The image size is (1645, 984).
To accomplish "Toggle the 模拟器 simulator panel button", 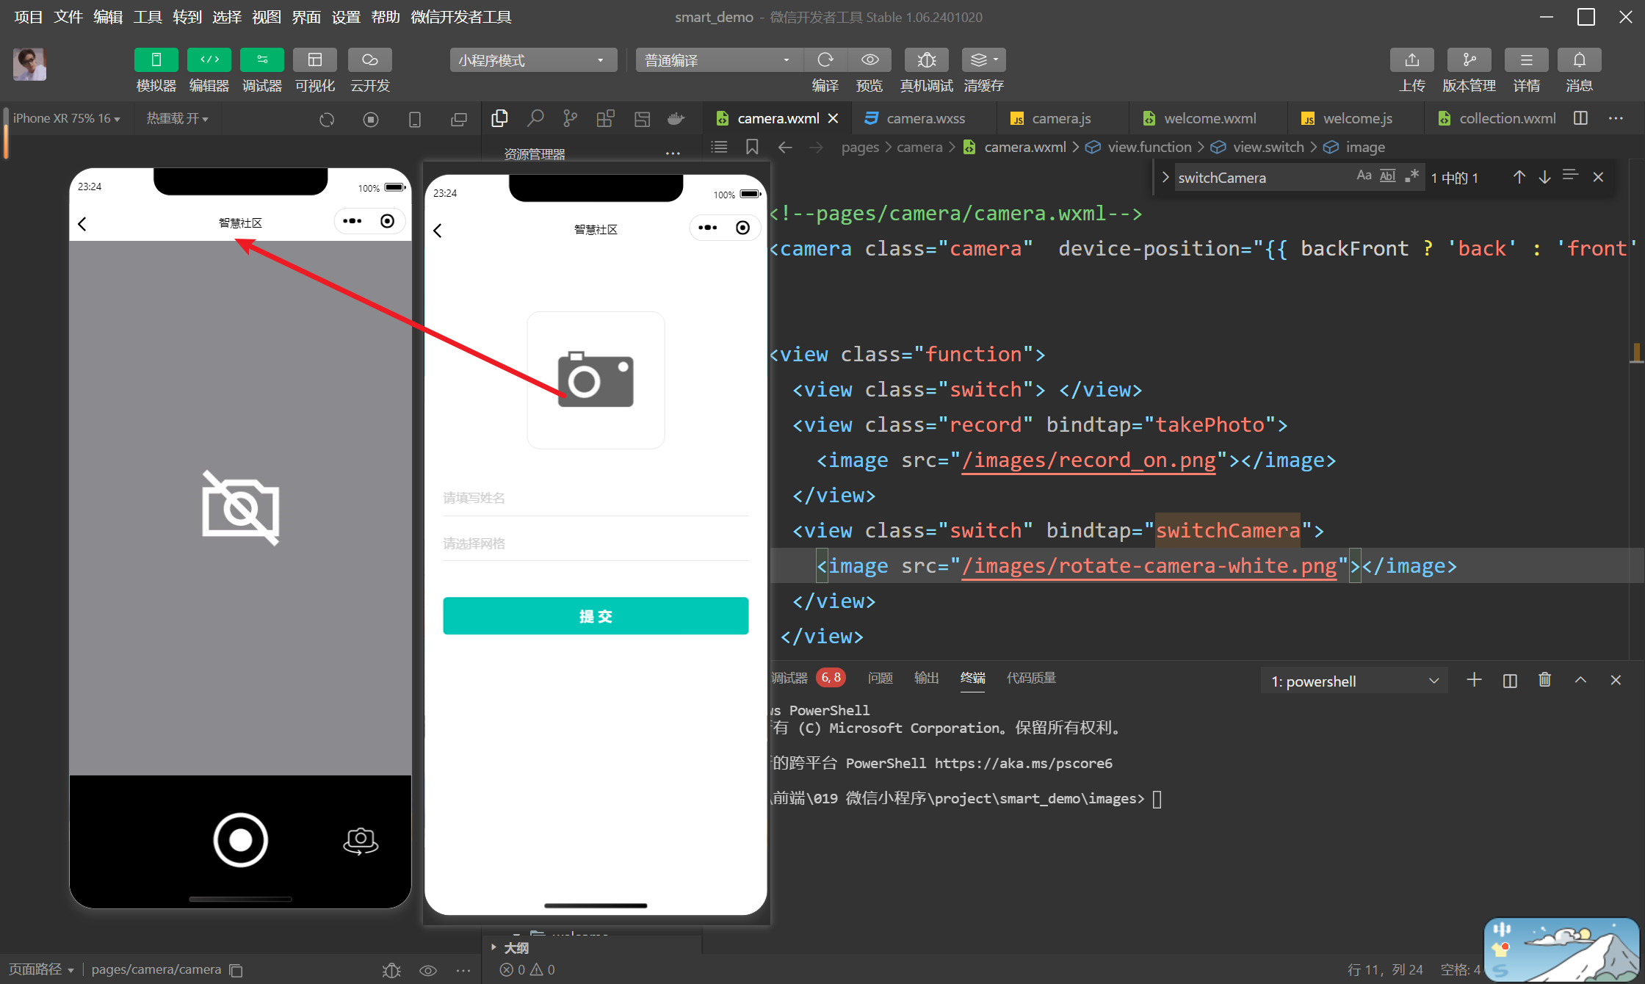I will [156, 60].
